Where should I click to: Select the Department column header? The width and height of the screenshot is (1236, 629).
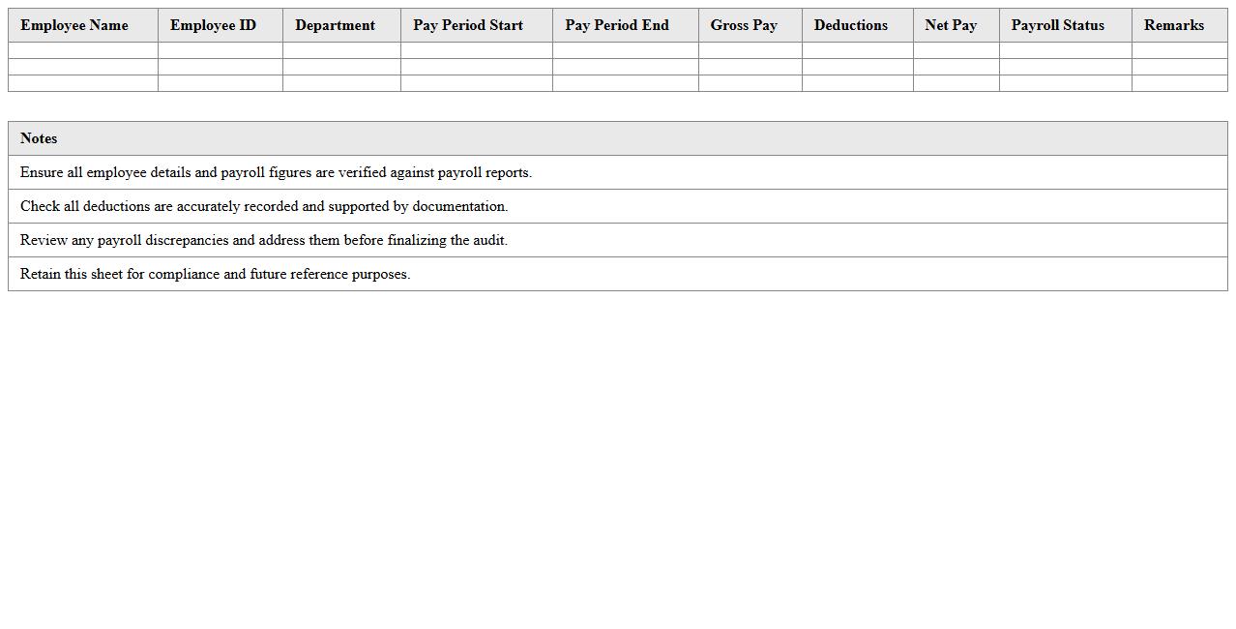335,25
